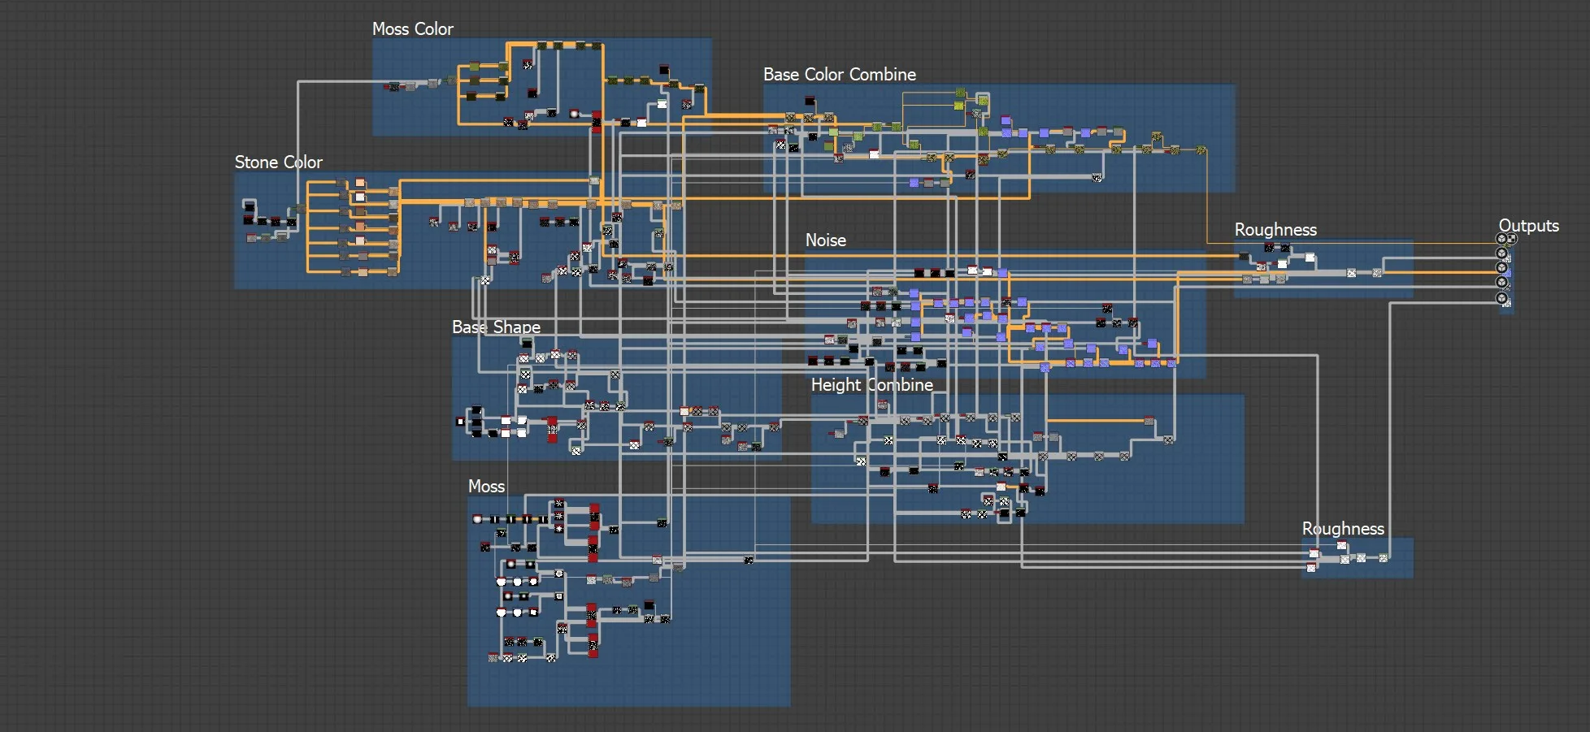Image resolution: width=1590 pixels, height=732 pixels.
Task: Select the black looped node at Stone Color's left
Action: point(250,206)
